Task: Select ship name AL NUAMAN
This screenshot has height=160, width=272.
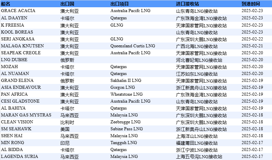Action: pyautogui.click(x=15, y=74)
